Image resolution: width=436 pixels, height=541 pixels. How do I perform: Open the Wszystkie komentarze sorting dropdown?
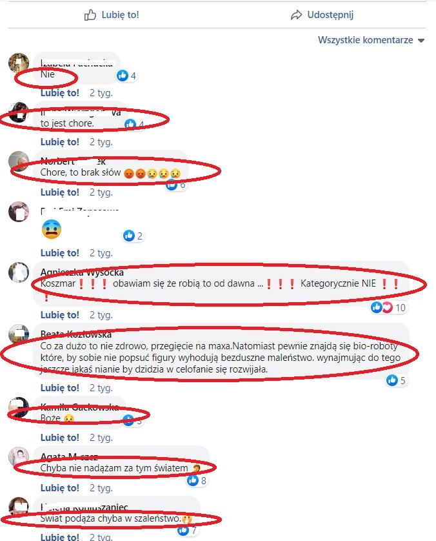point(371,40)
